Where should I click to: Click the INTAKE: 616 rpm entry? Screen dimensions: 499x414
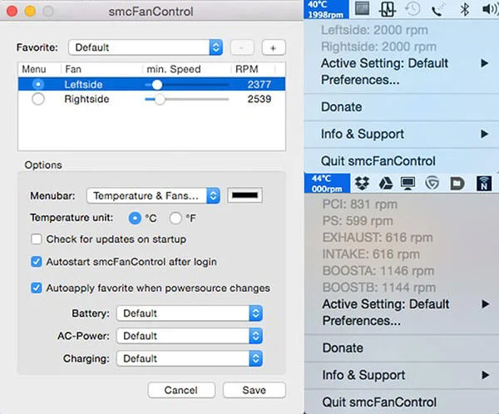point(371,254)
